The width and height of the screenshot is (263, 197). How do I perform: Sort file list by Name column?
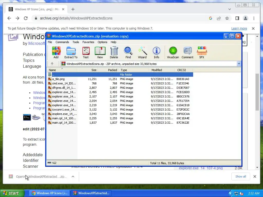tap(62, 70)
